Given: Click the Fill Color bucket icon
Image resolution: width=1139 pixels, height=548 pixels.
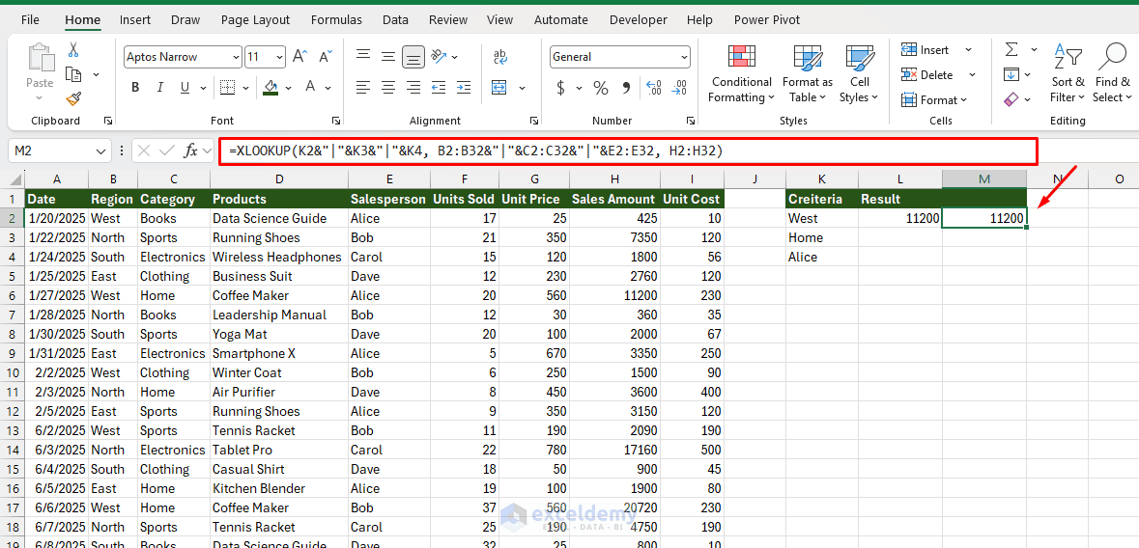Looking at the screenshot, I should [x=271, y=87].
